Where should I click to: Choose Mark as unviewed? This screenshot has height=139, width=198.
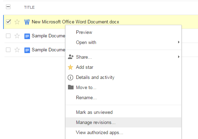pos(123,112)
